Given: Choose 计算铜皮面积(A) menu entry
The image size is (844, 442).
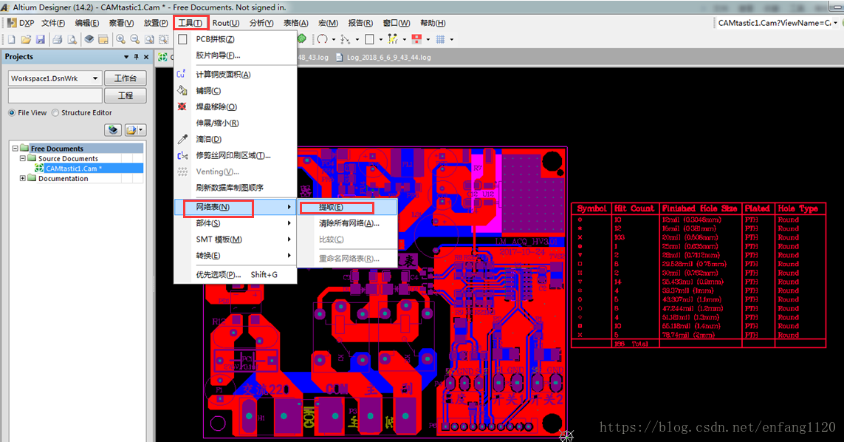Looking at the screenshot, I should pyautogui.click(x=236, y=75).
